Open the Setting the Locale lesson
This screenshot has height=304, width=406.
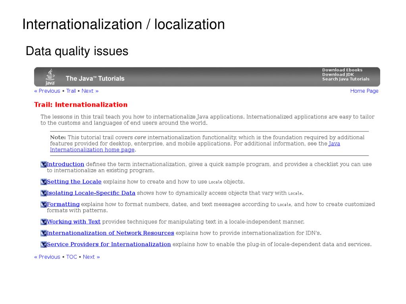point(74,182)
